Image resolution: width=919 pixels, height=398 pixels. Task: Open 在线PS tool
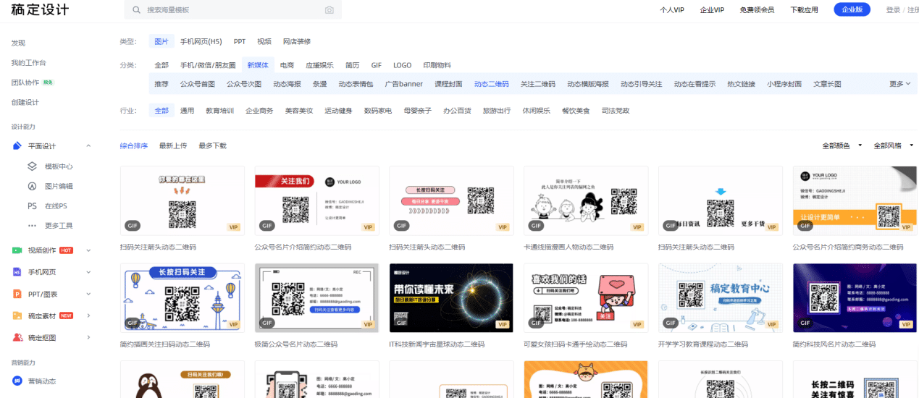[56, 206]
